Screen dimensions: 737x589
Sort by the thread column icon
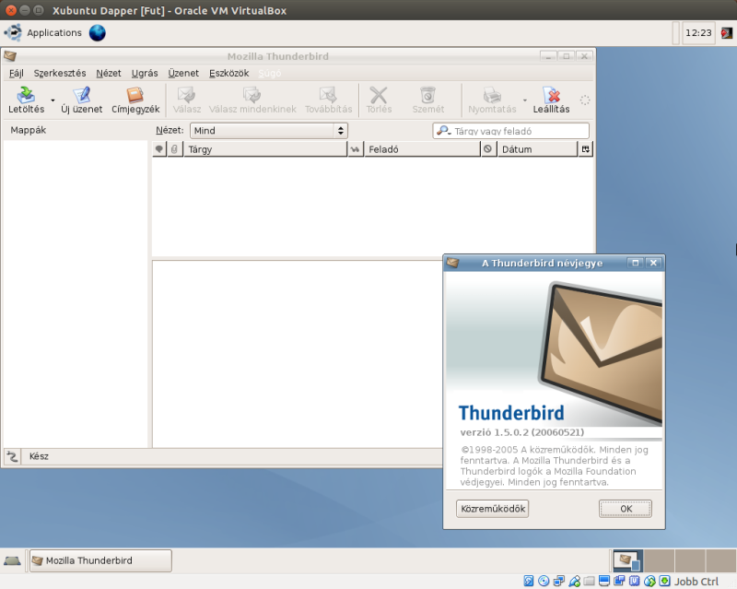click(x=159, y=149)
